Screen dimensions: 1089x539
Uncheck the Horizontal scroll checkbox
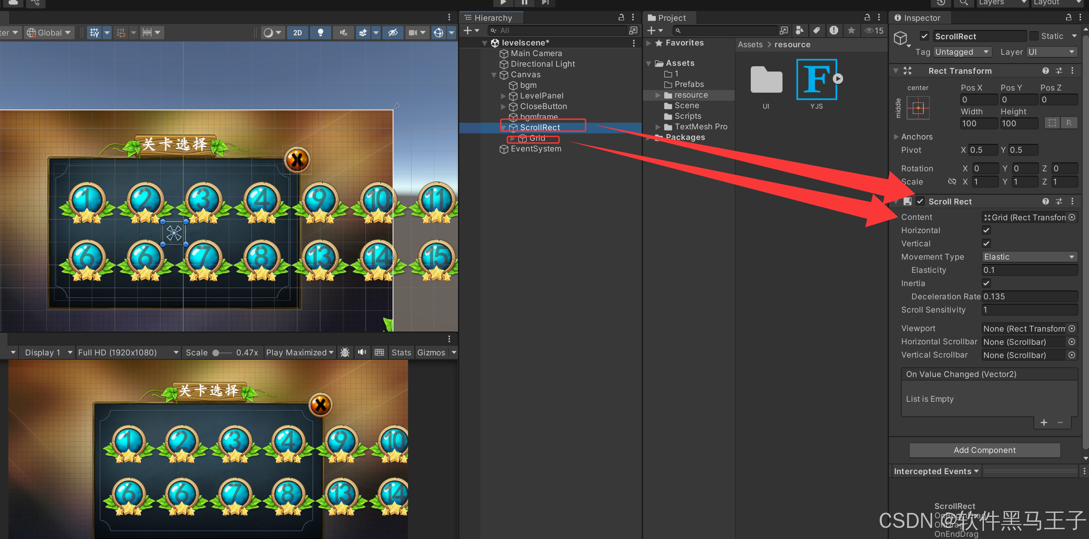pyautogui.click(x=986, y=230)
